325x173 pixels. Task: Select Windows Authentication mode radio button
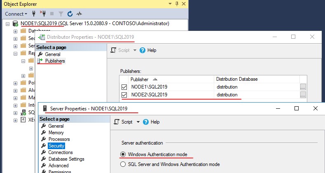(123, 154)
